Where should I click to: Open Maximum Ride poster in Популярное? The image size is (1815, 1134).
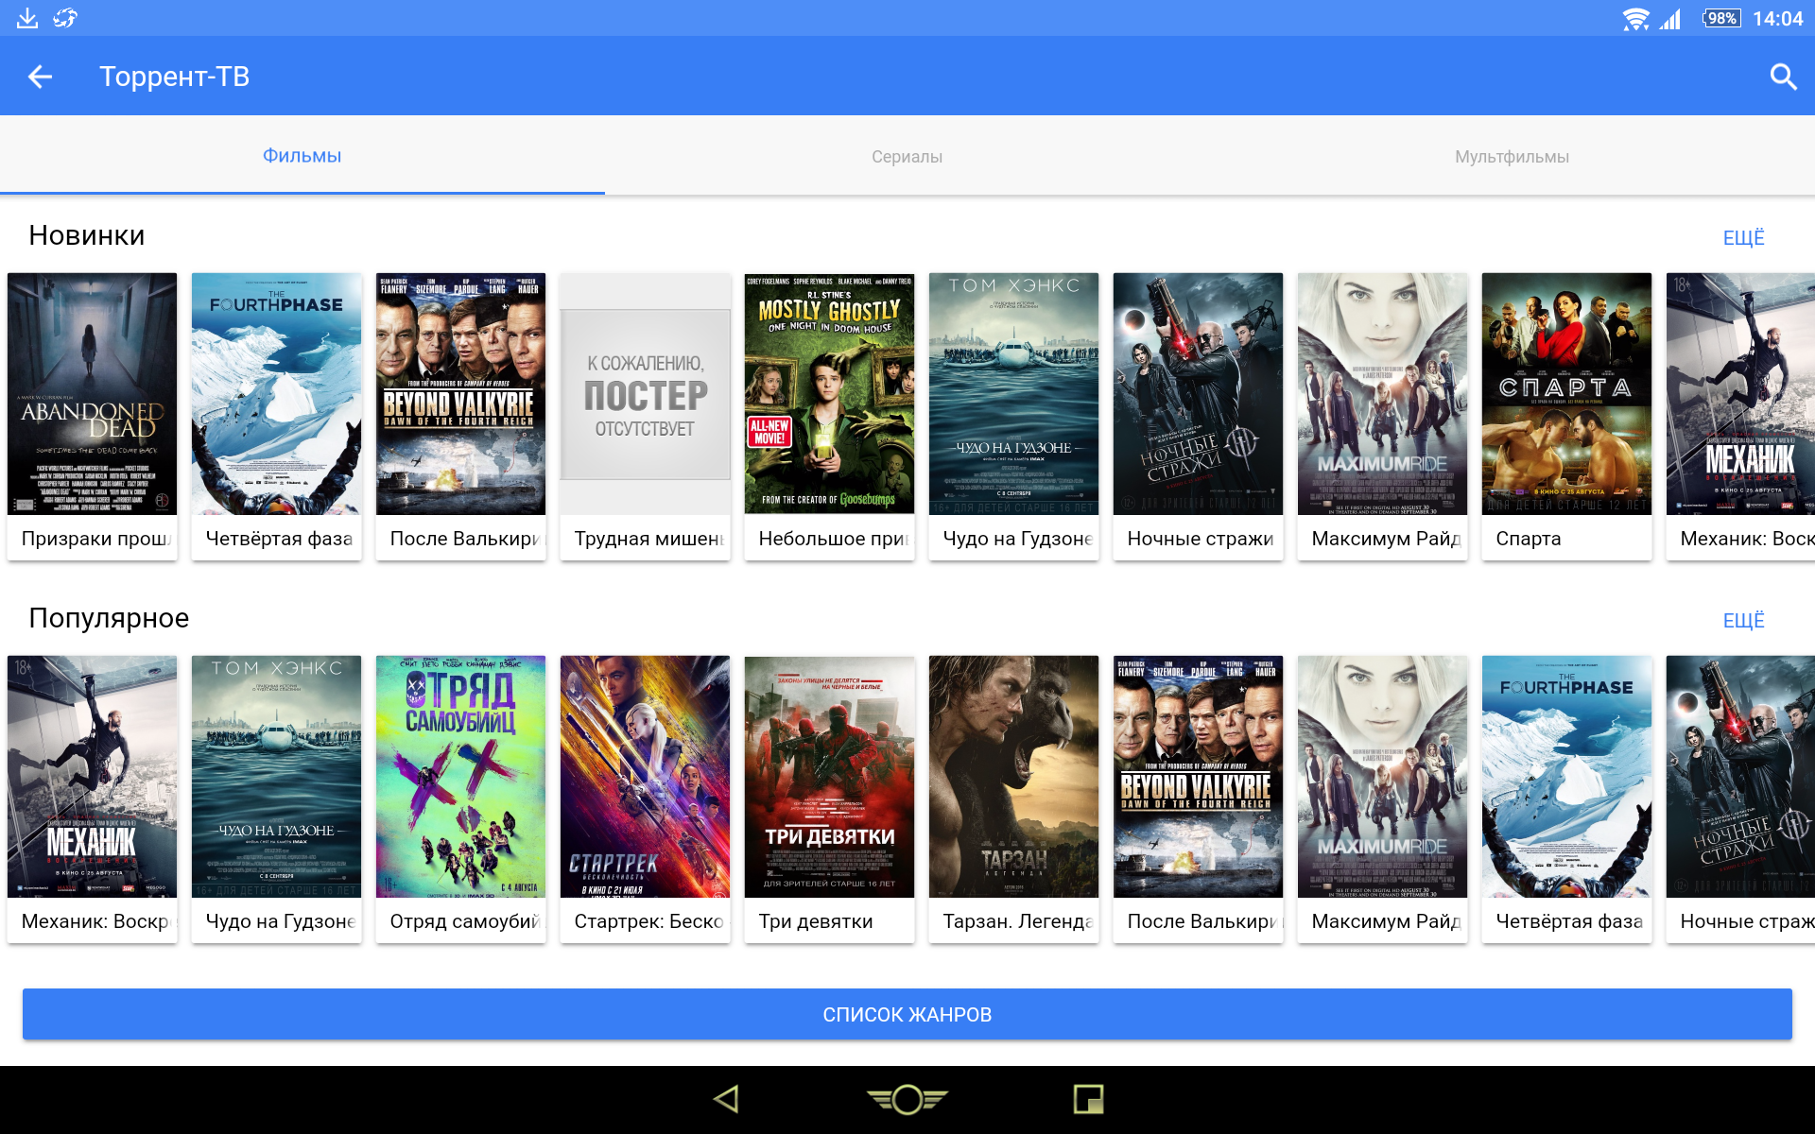click(1382, 777)
